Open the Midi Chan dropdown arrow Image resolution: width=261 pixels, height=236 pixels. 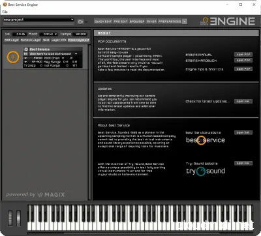tap(63, 58)
